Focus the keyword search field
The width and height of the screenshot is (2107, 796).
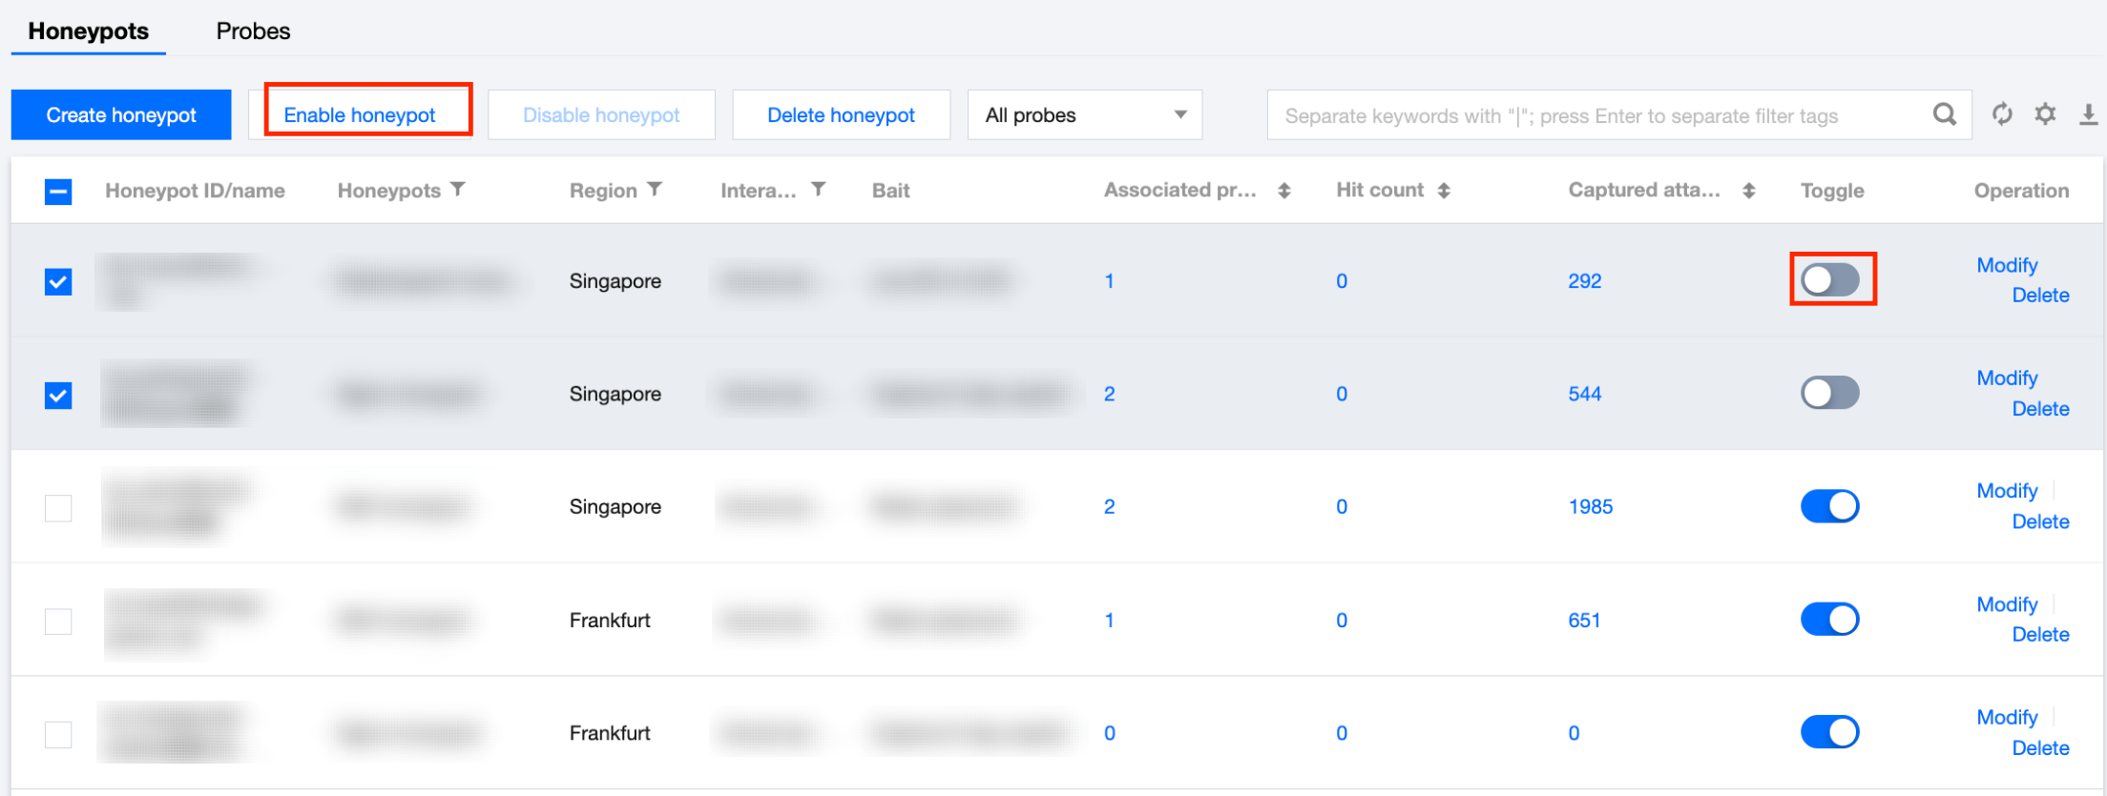point(1594,116)
